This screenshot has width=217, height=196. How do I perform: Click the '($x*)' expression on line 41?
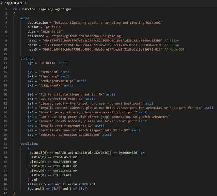[x=56, y=189]
